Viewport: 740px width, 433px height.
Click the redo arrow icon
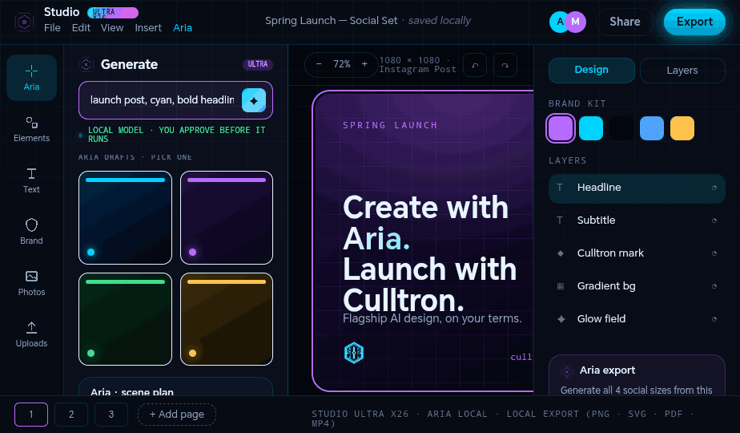tap(505, 65)
